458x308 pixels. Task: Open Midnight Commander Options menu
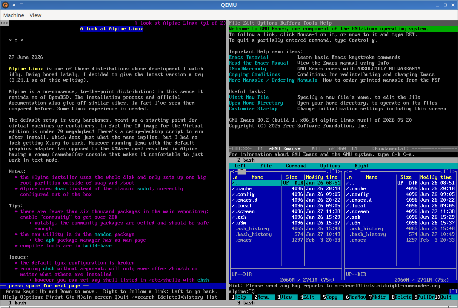330,166
